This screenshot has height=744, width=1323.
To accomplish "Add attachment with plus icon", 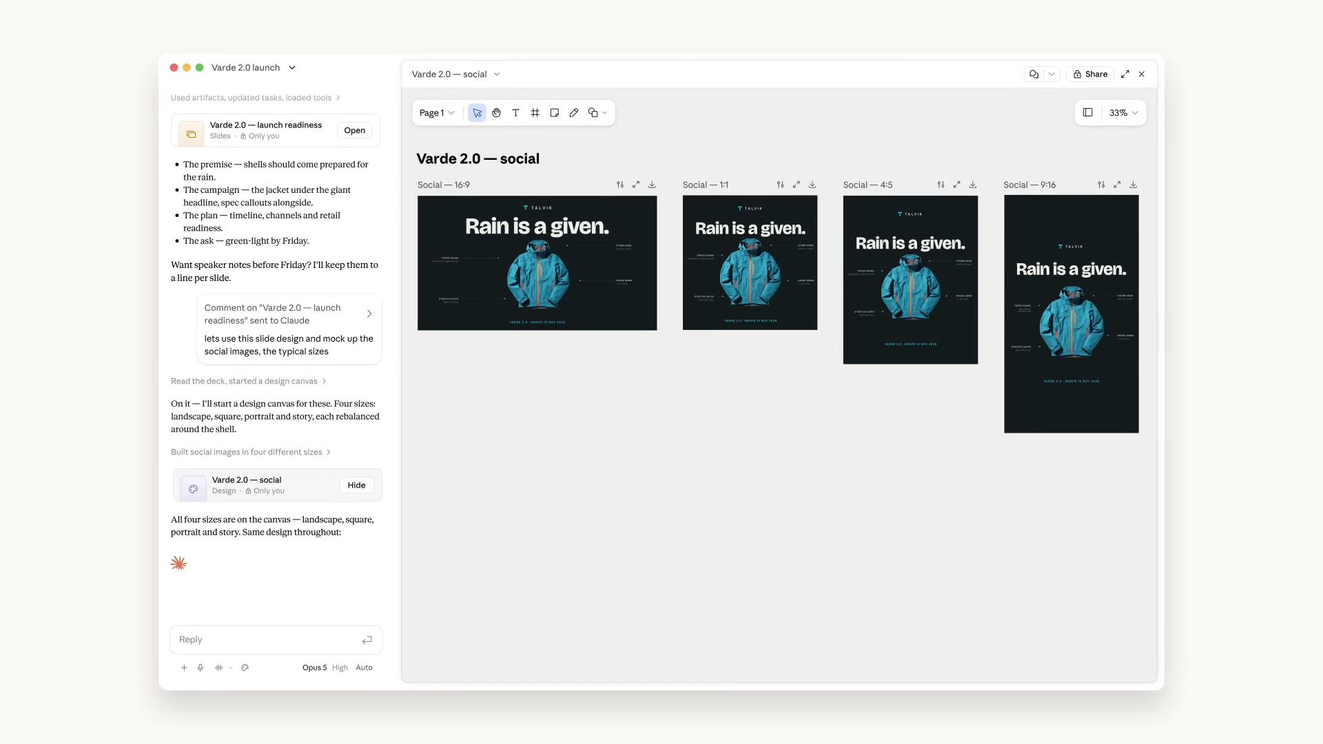I will (184, 668).
